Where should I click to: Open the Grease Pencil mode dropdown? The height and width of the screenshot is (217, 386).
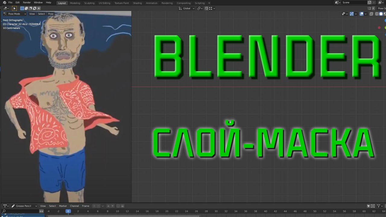coord(24,206)
